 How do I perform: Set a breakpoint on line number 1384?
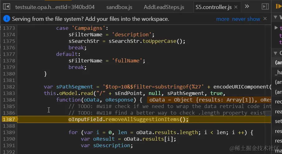[9, 100]
